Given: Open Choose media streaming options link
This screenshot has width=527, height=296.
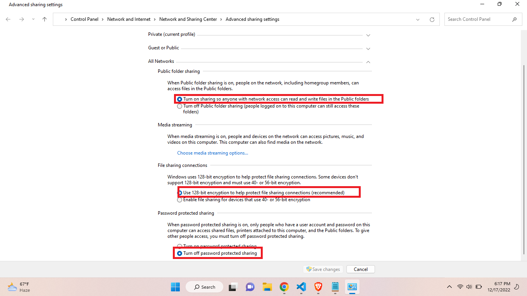Looking at the screenshot, I should 213,153.
